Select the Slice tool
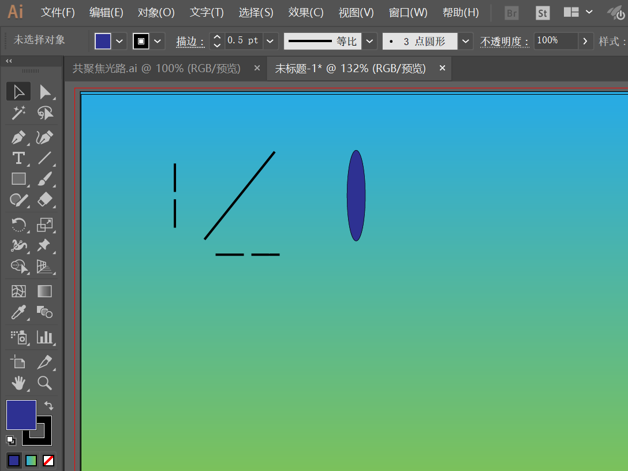Screen dimensions: 628x471 point(45,362)
